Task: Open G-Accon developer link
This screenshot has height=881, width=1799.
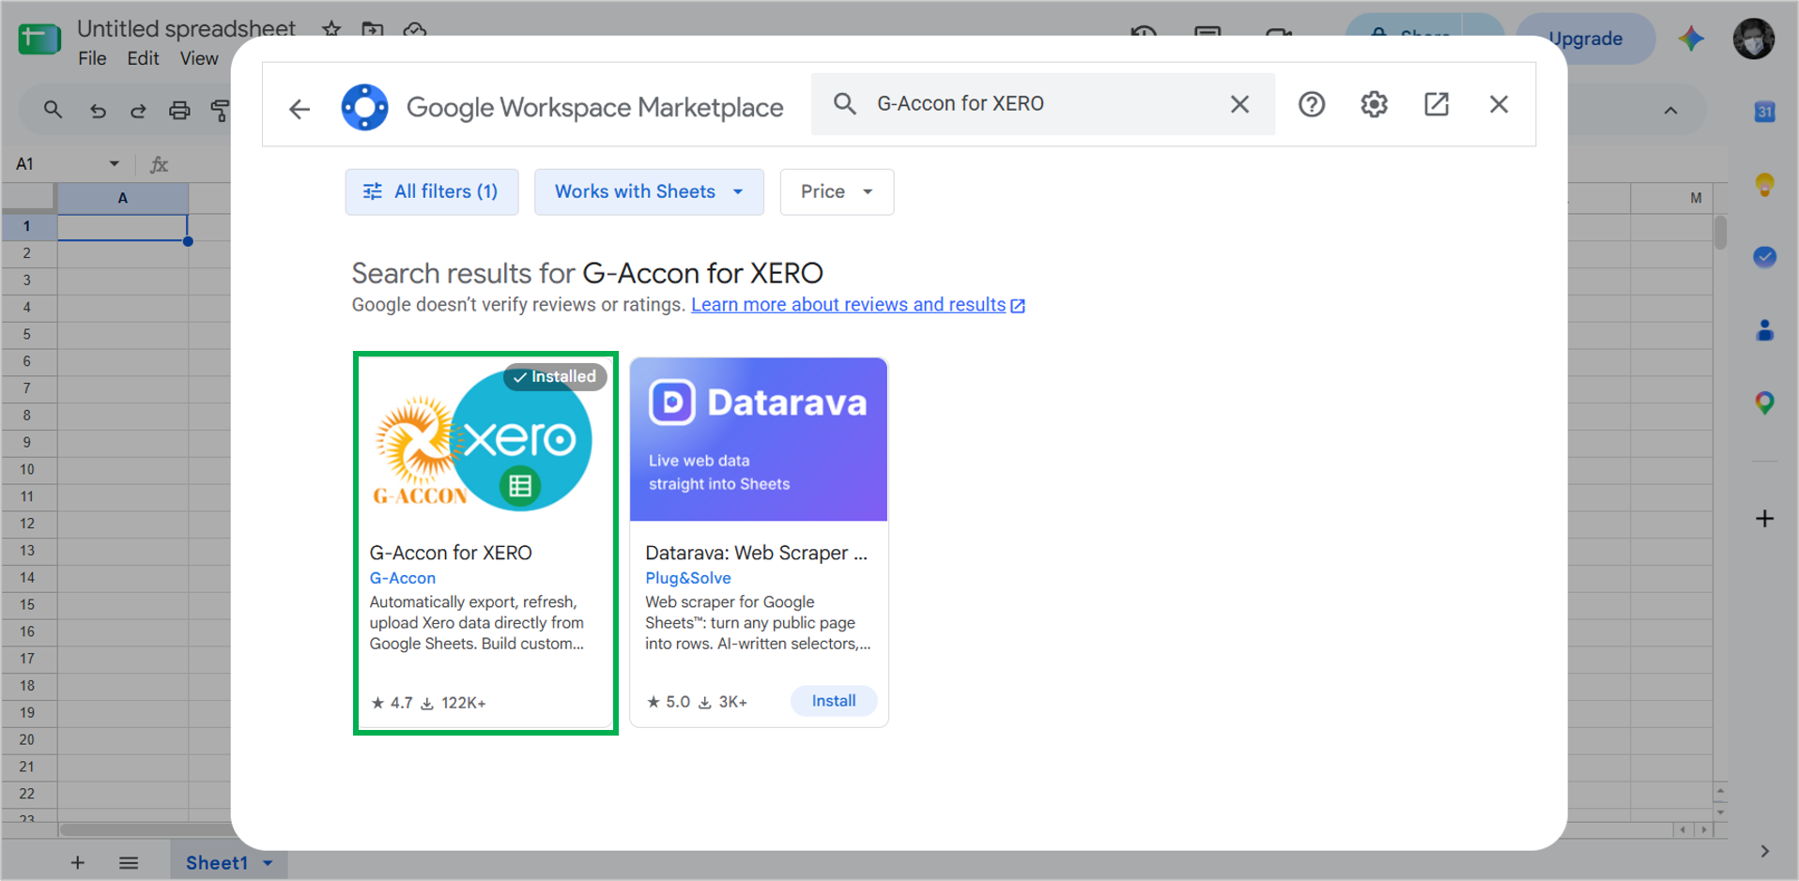Action: point(403,578)
